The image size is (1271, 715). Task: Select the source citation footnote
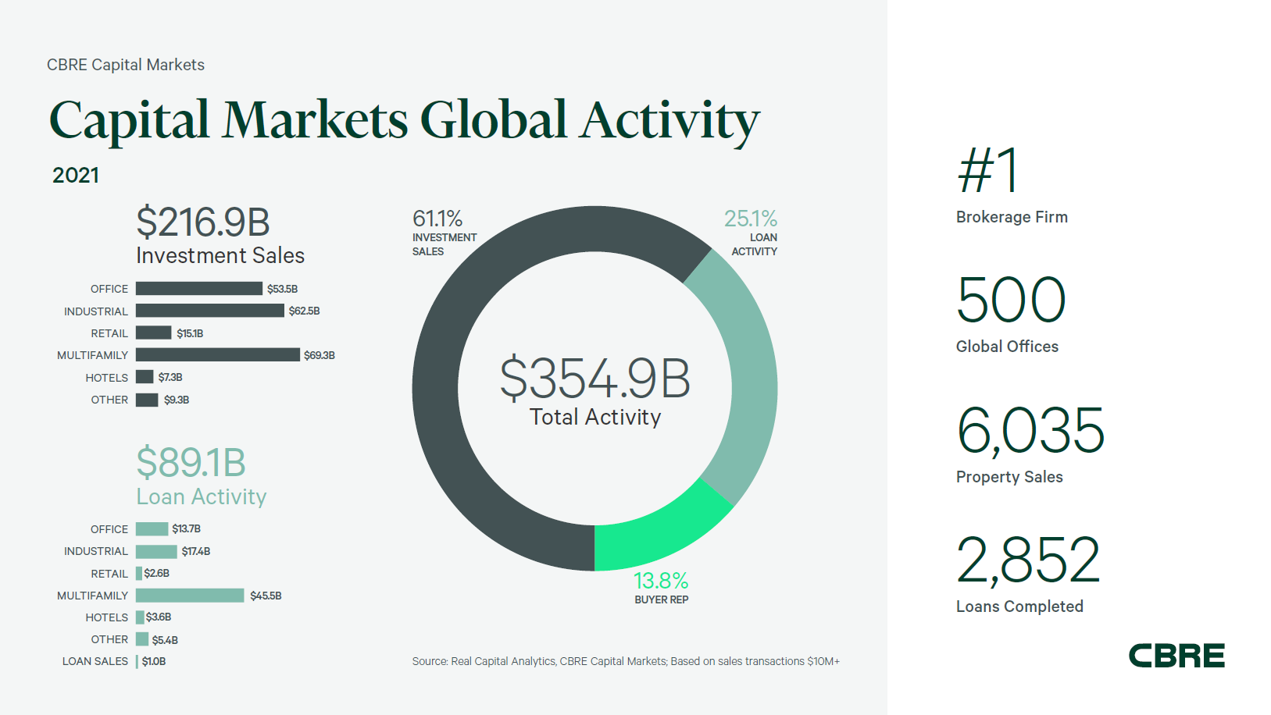(x=626, y=661)
